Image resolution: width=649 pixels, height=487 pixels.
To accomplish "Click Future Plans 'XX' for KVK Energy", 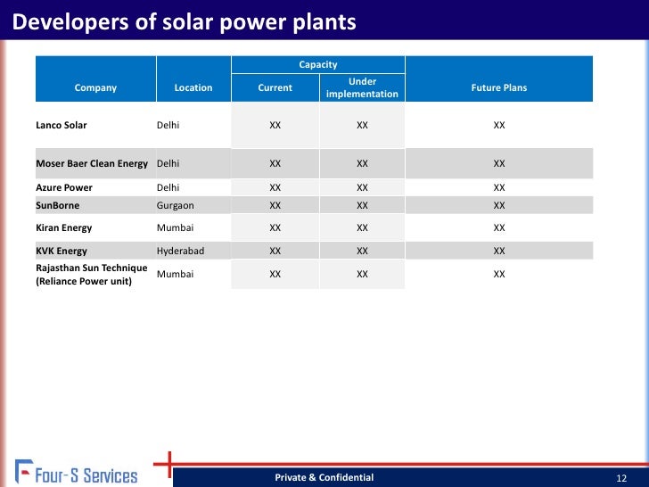I will click(499, 251).
